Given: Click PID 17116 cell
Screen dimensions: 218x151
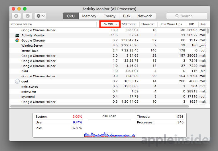Looking at the screenshot, I should point(192,96).
